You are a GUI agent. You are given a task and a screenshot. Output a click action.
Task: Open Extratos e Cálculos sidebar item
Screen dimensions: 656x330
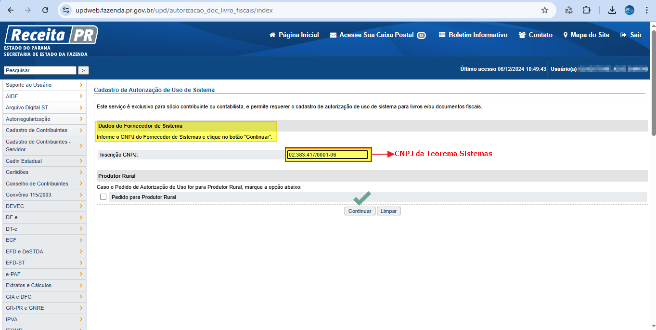coord(44,285)
